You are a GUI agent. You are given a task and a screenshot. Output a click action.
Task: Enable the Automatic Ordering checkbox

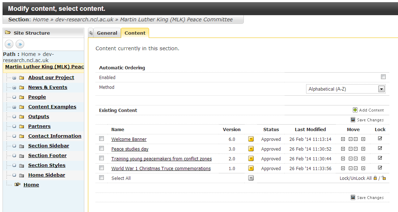383,77
